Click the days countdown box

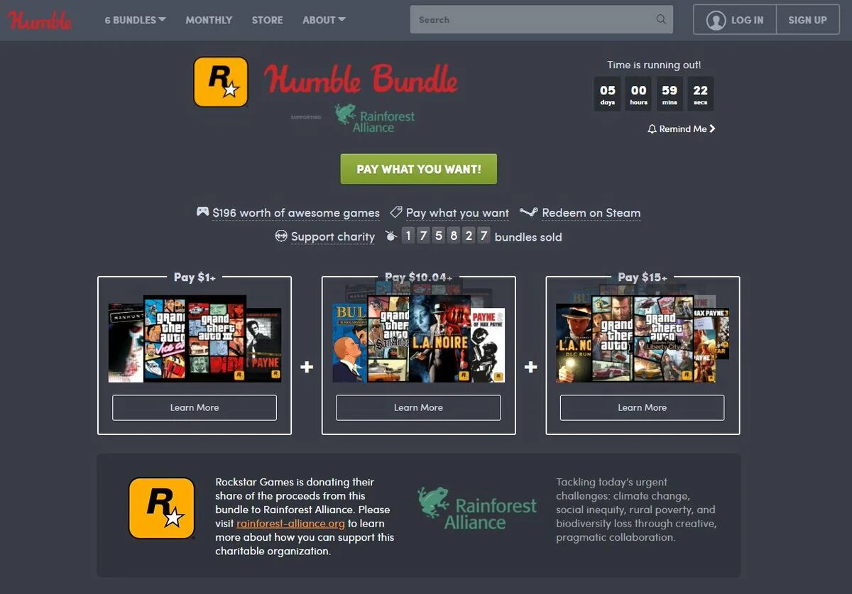[608, 94]
